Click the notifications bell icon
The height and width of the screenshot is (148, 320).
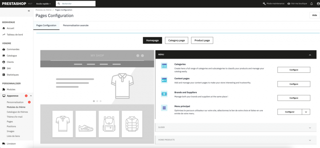click(311, 4)
